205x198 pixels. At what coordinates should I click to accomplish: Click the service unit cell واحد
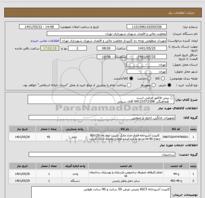point(75,174)
